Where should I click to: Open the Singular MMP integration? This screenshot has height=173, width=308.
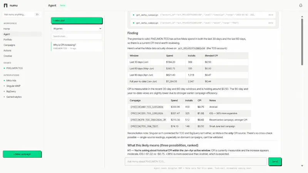pos(13,86)
